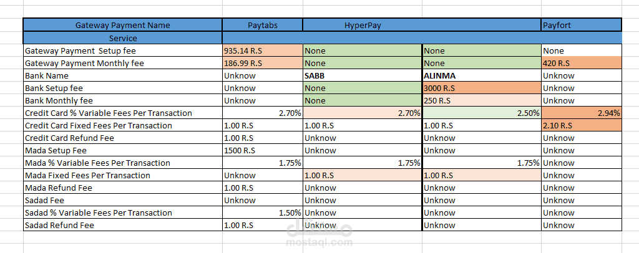Viewport: 639px width, 253px height.
Task: Select the 1500 R.S Mada setup fee cell
Action: [263, 151]
